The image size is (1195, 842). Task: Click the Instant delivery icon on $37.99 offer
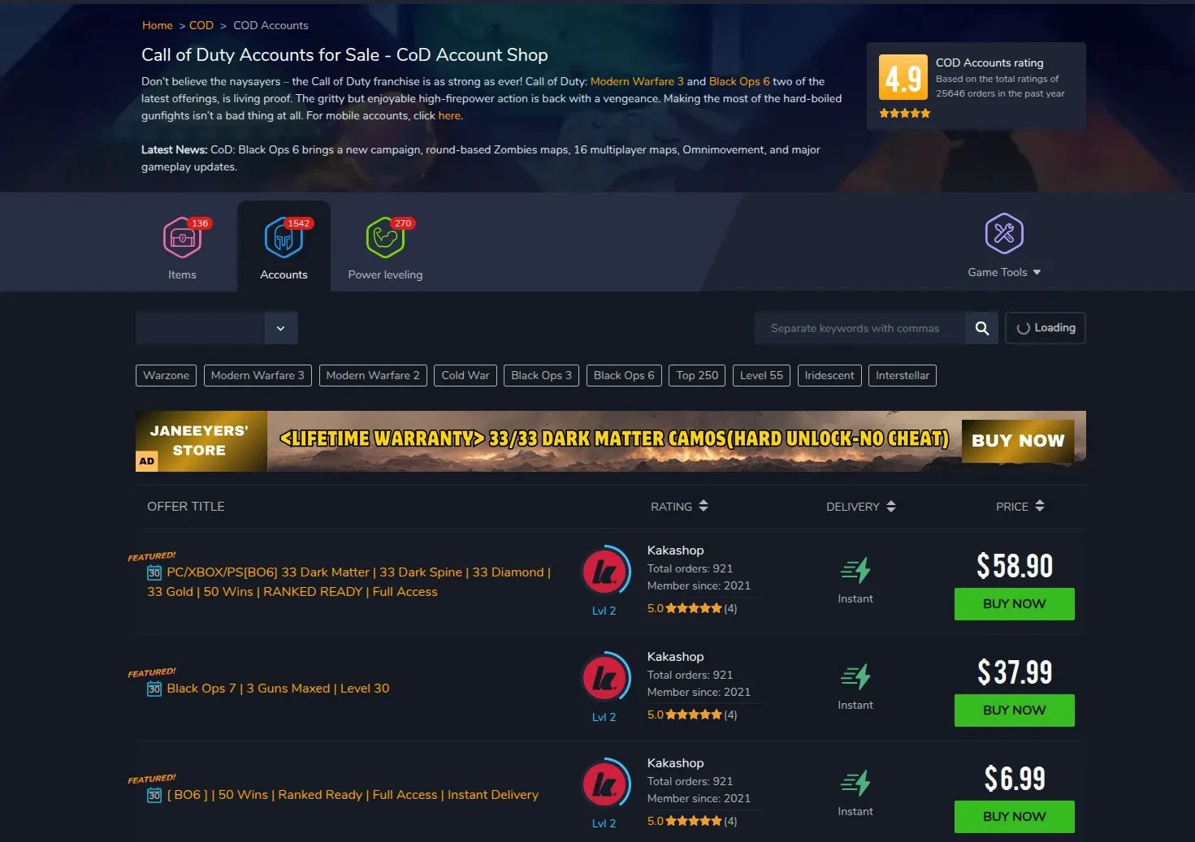coord(855,676)
